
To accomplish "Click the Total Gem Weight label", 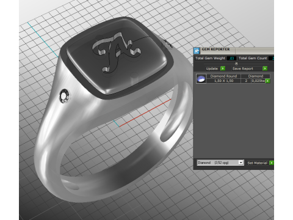I will click(210, 58).
